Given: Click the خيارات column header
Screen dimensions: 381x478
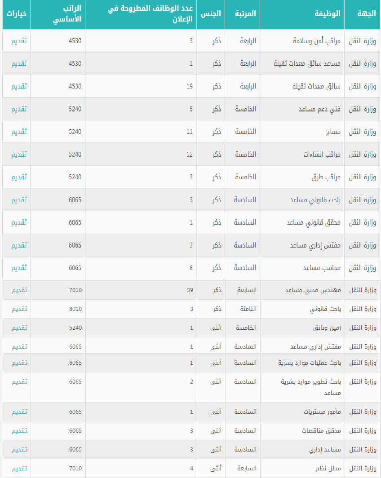Looking at the screenshot, I should click(17, 14).
